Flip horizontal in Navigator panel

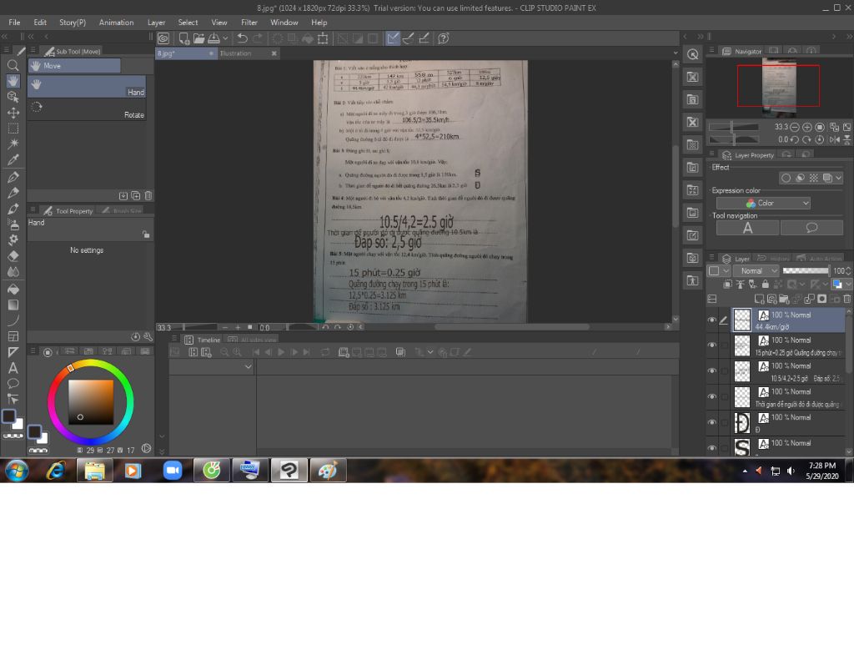pyautogui.click(x=834, y=139)
